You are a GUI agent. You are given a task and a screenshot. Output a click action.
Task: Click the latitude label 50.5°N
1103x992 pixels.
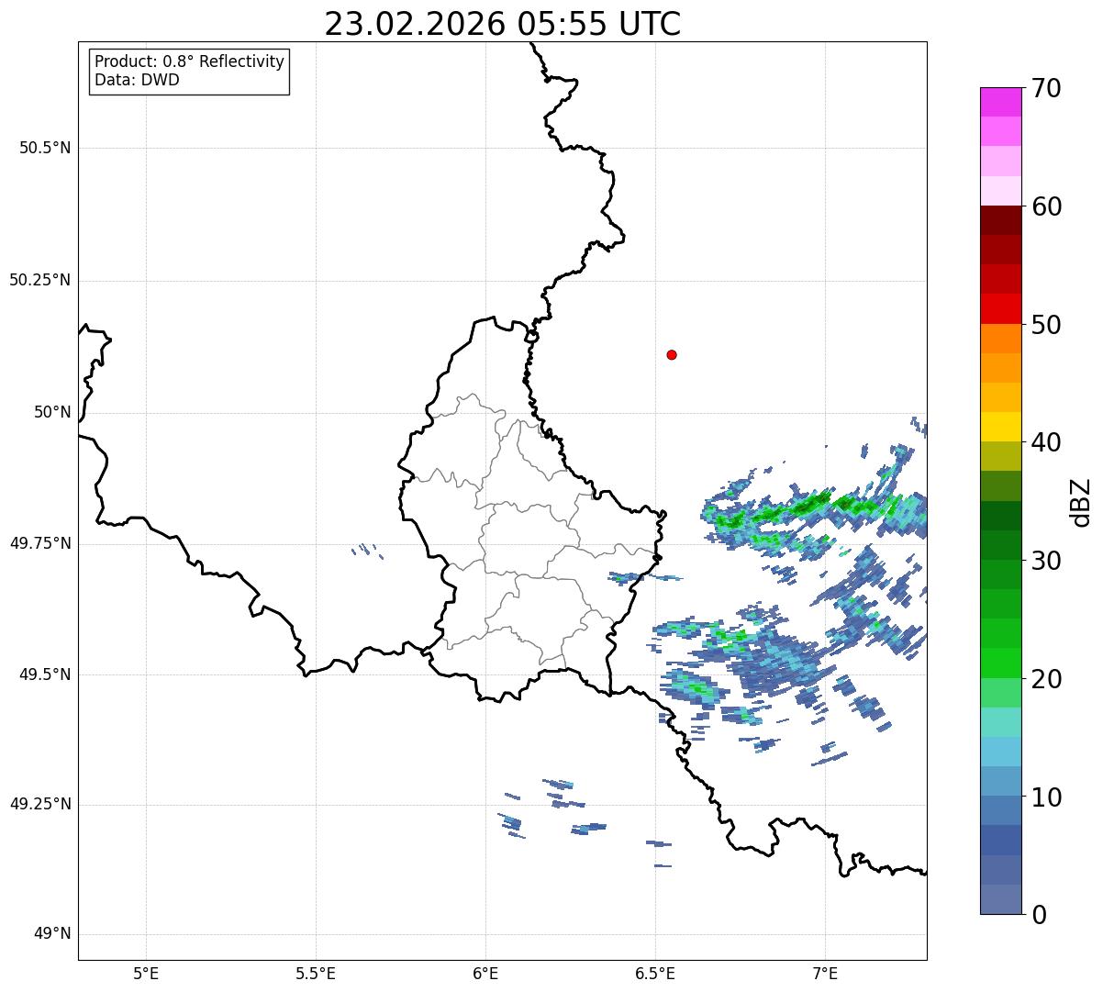click(45, 148)
